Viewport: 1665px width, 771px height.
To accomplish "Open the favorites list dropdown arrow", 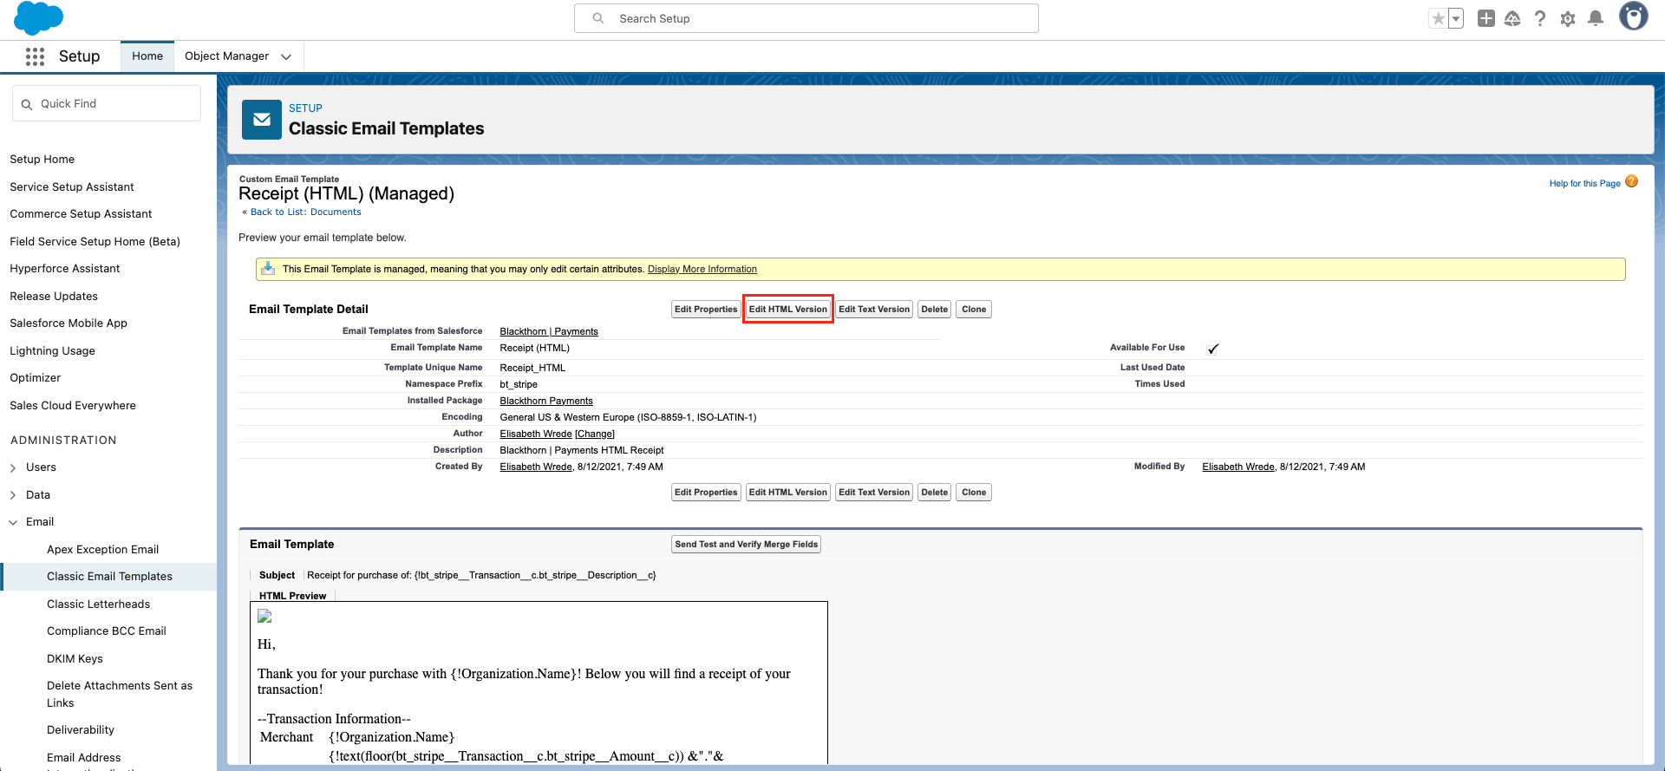I will coord(1456,18).
